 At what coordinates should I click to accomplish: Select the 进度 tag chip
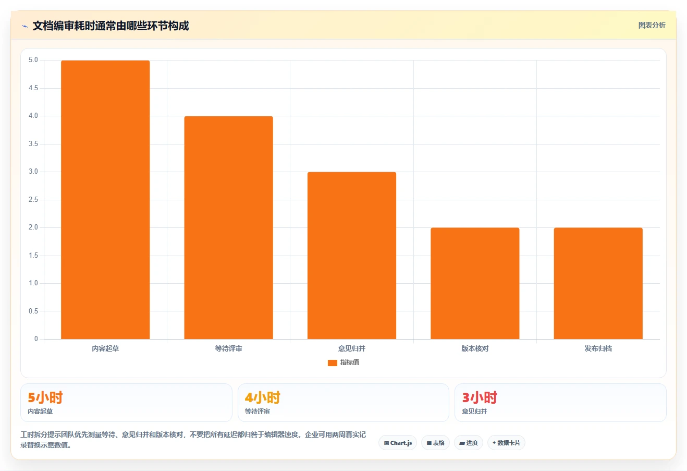tap(469, 443)
